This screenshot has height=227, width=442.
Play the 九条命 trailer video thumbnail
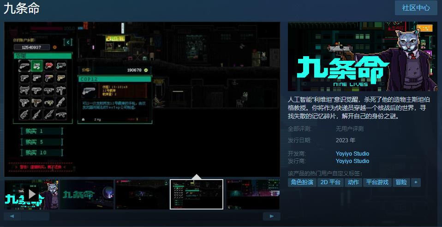click(x=31, y=194)
